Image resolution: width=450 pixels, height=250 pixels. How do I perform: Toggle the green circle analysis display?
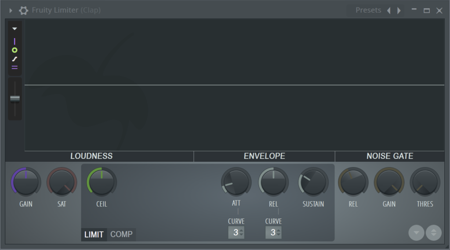click(15, 50)
